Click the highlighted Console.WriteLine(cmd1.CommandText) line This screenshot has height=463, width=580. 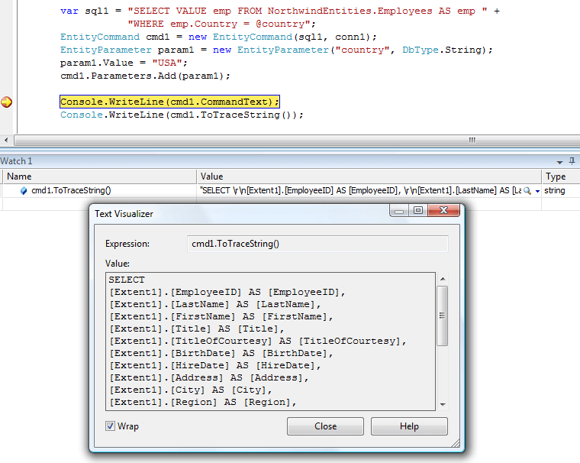click(169, 102)
